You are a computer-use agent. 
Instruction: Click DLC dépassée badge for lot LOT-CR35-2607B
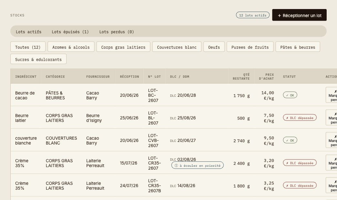300,185
